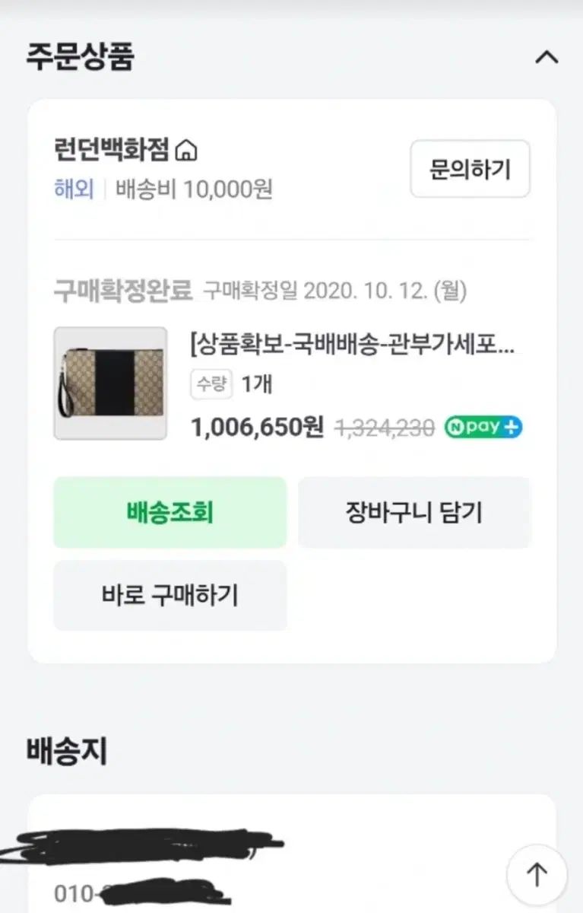Tap the 배송비 10,000원 shipping fee text
The image size is (583, 913).
click(194, 189)
